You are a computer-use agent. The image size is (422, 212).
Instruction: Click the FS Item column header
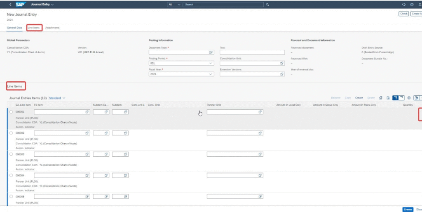38,105
